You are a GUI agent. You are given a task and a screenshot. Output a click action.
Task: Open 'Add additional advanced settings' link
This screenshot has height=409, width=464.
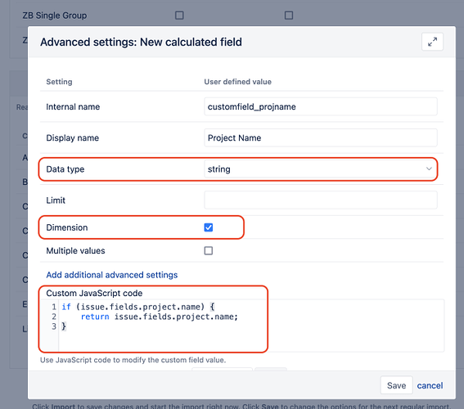point(112,275)
